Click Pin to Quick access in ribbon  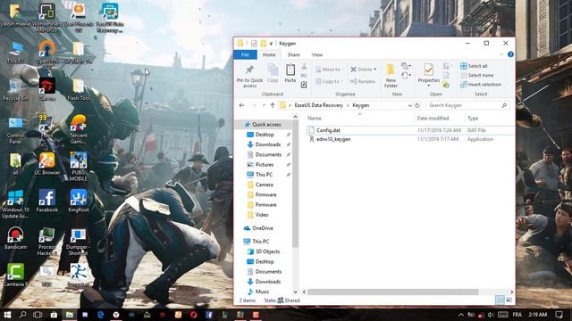click(x=250, y=76)
